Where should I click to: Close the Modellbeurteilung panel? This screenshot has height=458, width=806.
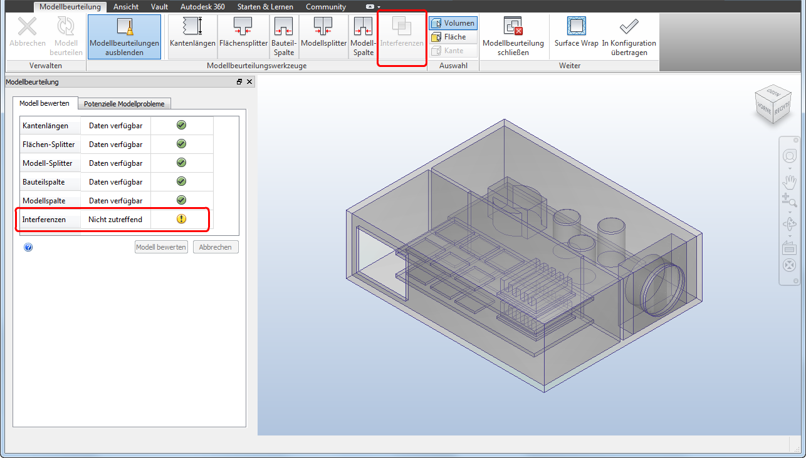click(x=249, y=82)
